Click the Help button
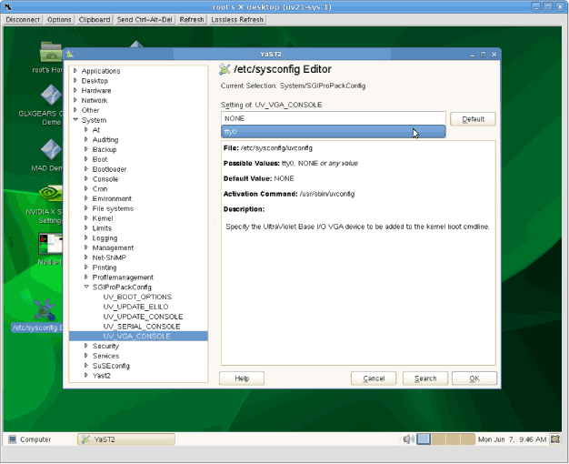Image resolution: width=569 pixels, height=464 pixels. pos(242,378)
